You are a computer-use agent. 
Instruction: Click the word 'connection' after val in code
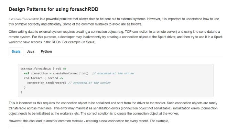pyautogui.click(x=39, y=73)
